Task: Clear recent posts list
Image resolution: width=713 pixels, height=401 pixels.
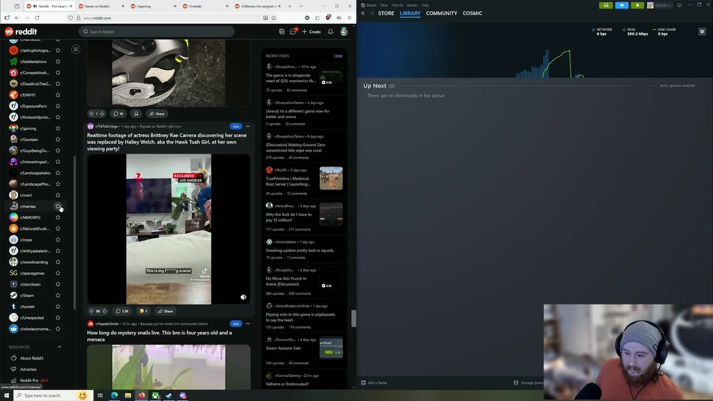Action: [338, 56]
